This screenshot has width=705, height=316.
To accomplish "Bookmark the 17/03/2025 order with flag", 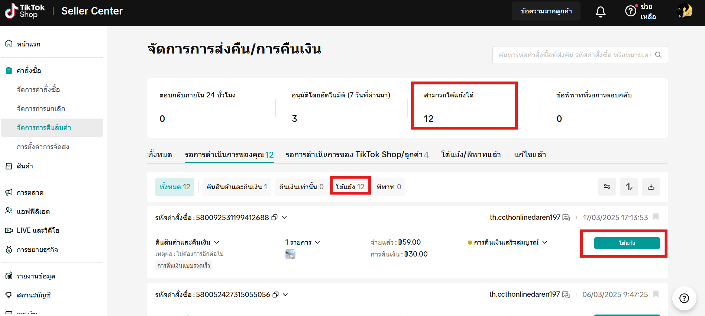I will [x=656, y=217].
